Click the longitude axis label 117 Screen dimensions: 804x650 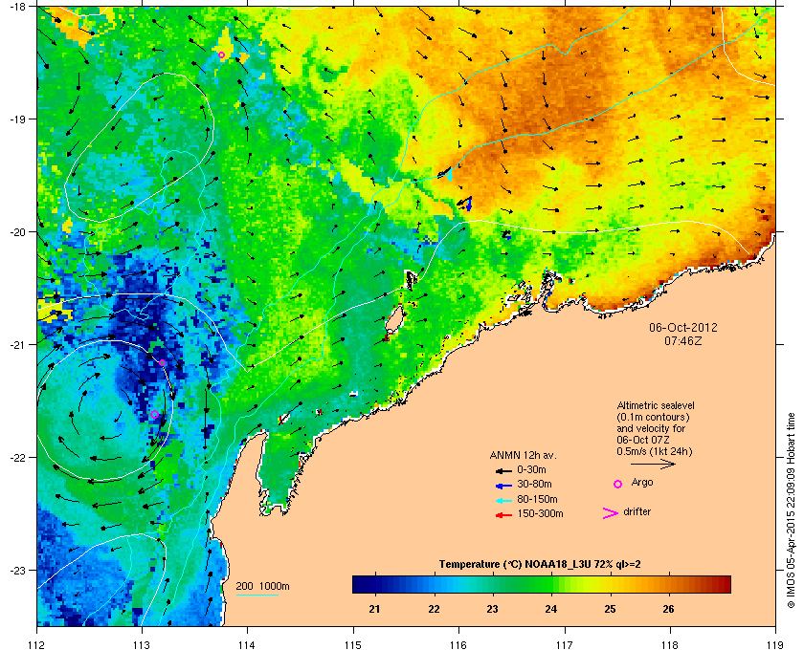565,644
